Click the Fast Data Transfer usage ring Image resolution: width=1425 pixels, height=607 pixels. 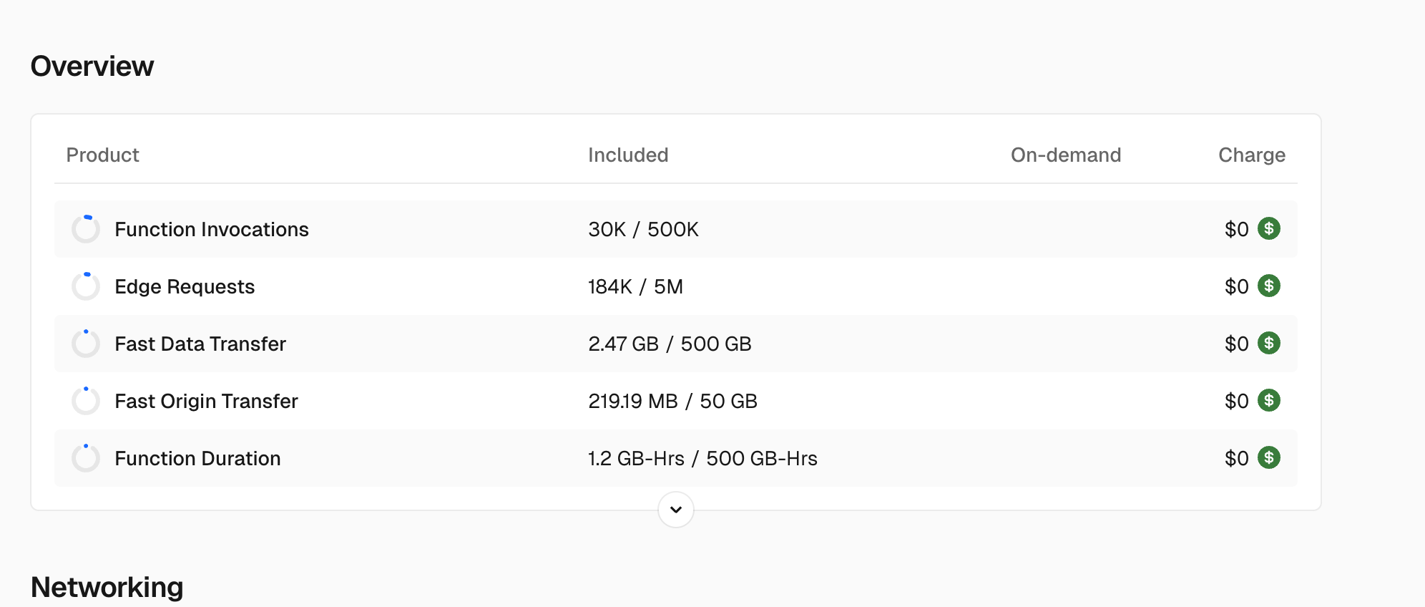click(86, 344)
